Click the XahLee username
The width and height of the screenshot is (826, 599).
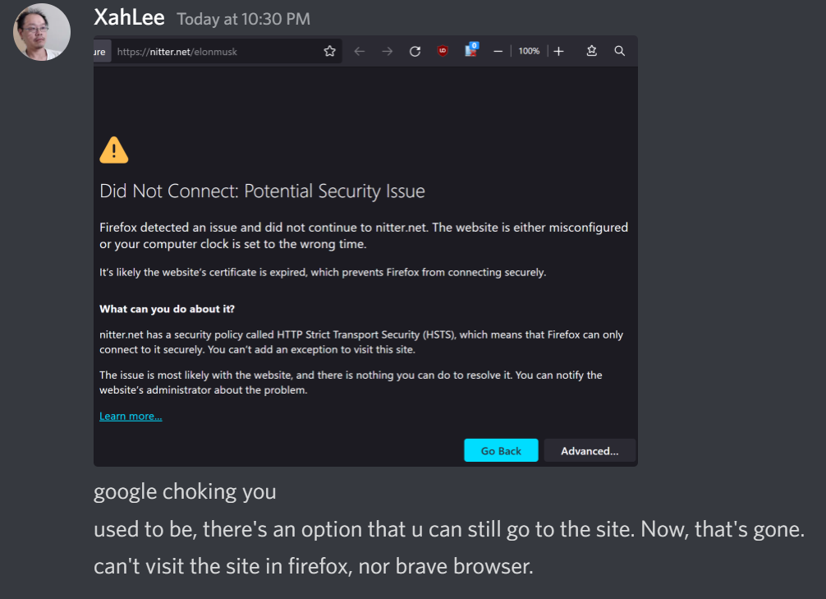click(x=129, y=17)
